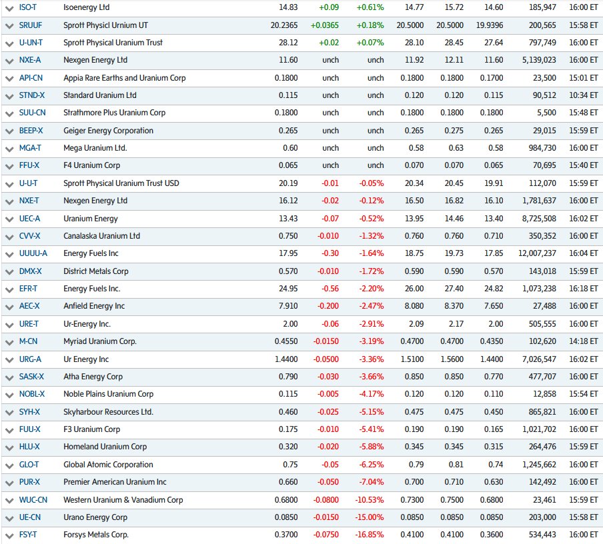
Task: Open the SASK-X ticker link
Action: click(x=31, y=377)
